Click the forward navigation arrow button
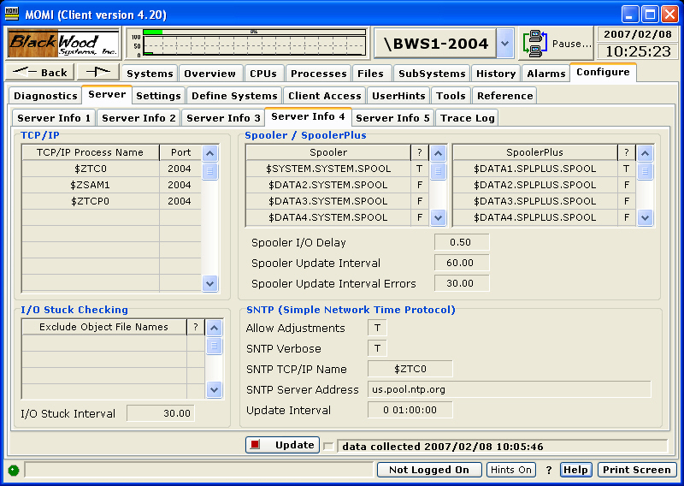The image size is (684, 486). coord(97,73)
